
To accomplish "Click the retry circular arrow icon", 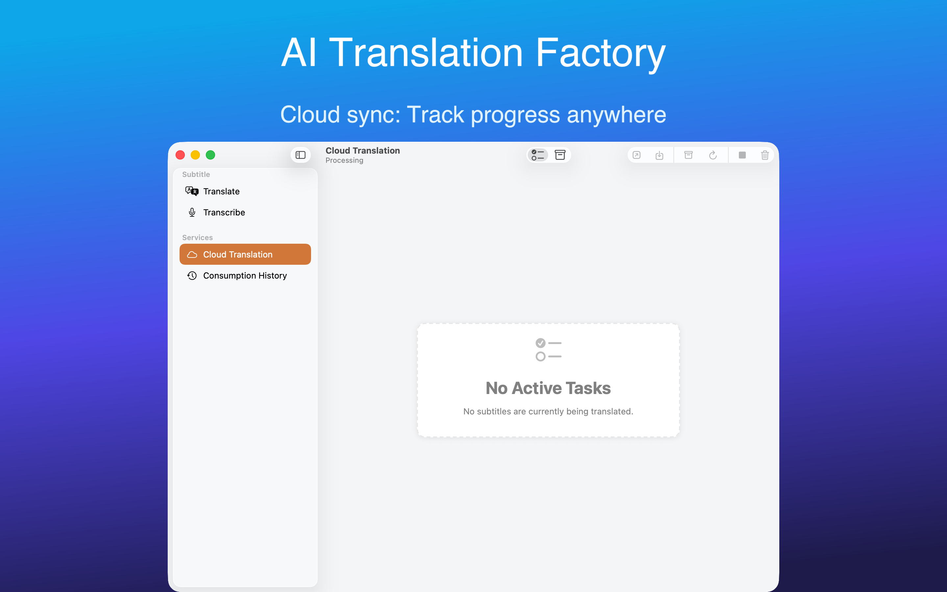I will [713, 156].
